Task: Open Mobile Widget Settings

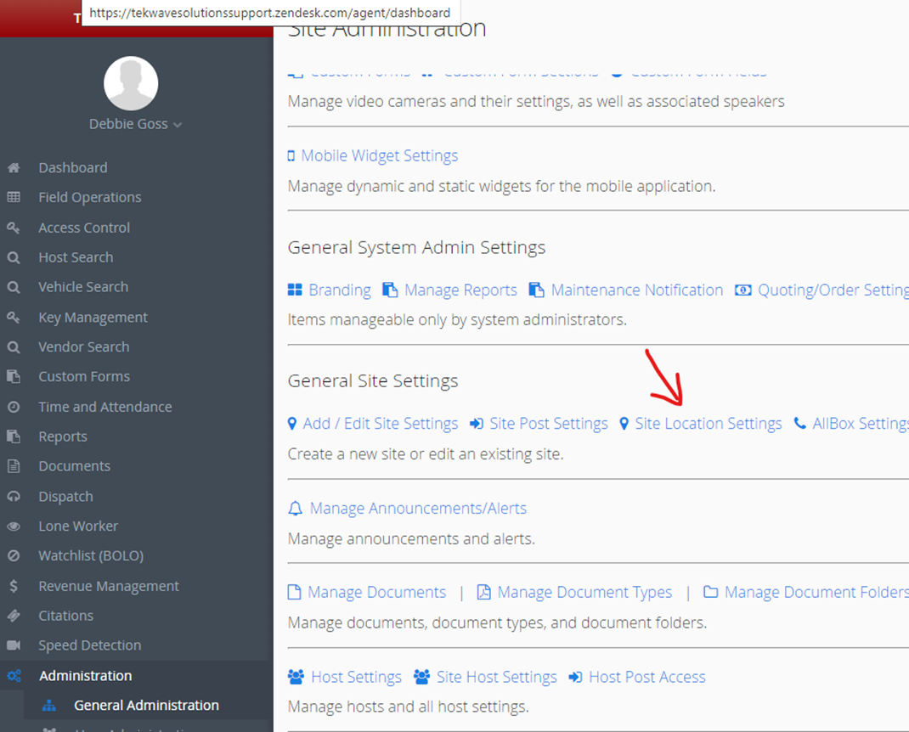Action: click(x=379, y=155)
